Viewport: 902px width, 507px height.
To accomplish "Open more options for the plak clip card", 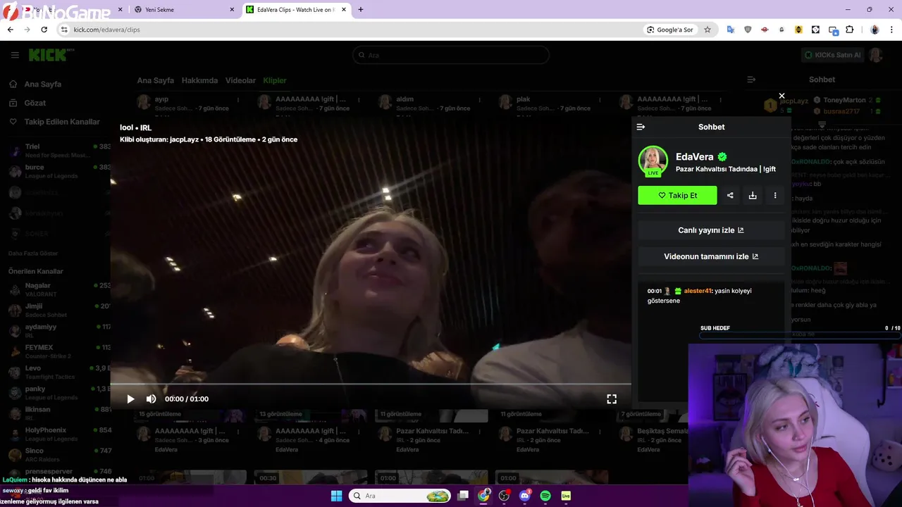I will (x=600, y=100).
